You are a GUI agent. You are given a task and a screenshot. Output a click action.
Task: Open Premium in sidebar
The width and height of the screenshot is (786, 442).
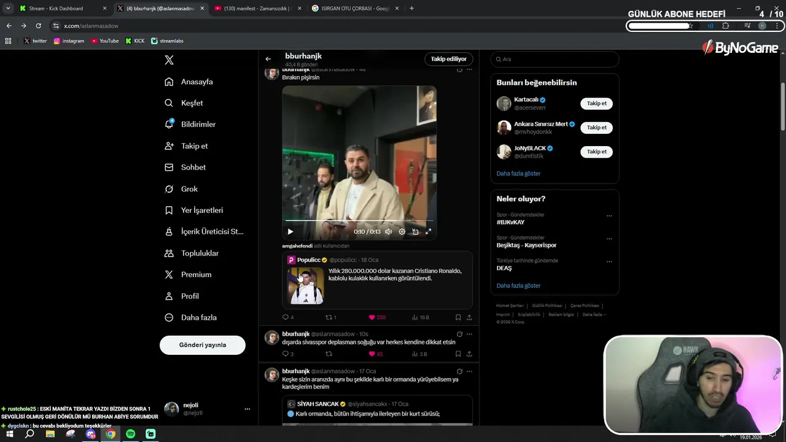189,274
